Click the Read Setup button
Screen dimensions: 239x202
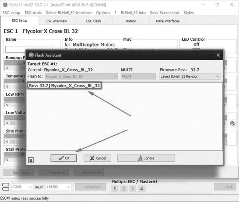(x=18, y=172)
